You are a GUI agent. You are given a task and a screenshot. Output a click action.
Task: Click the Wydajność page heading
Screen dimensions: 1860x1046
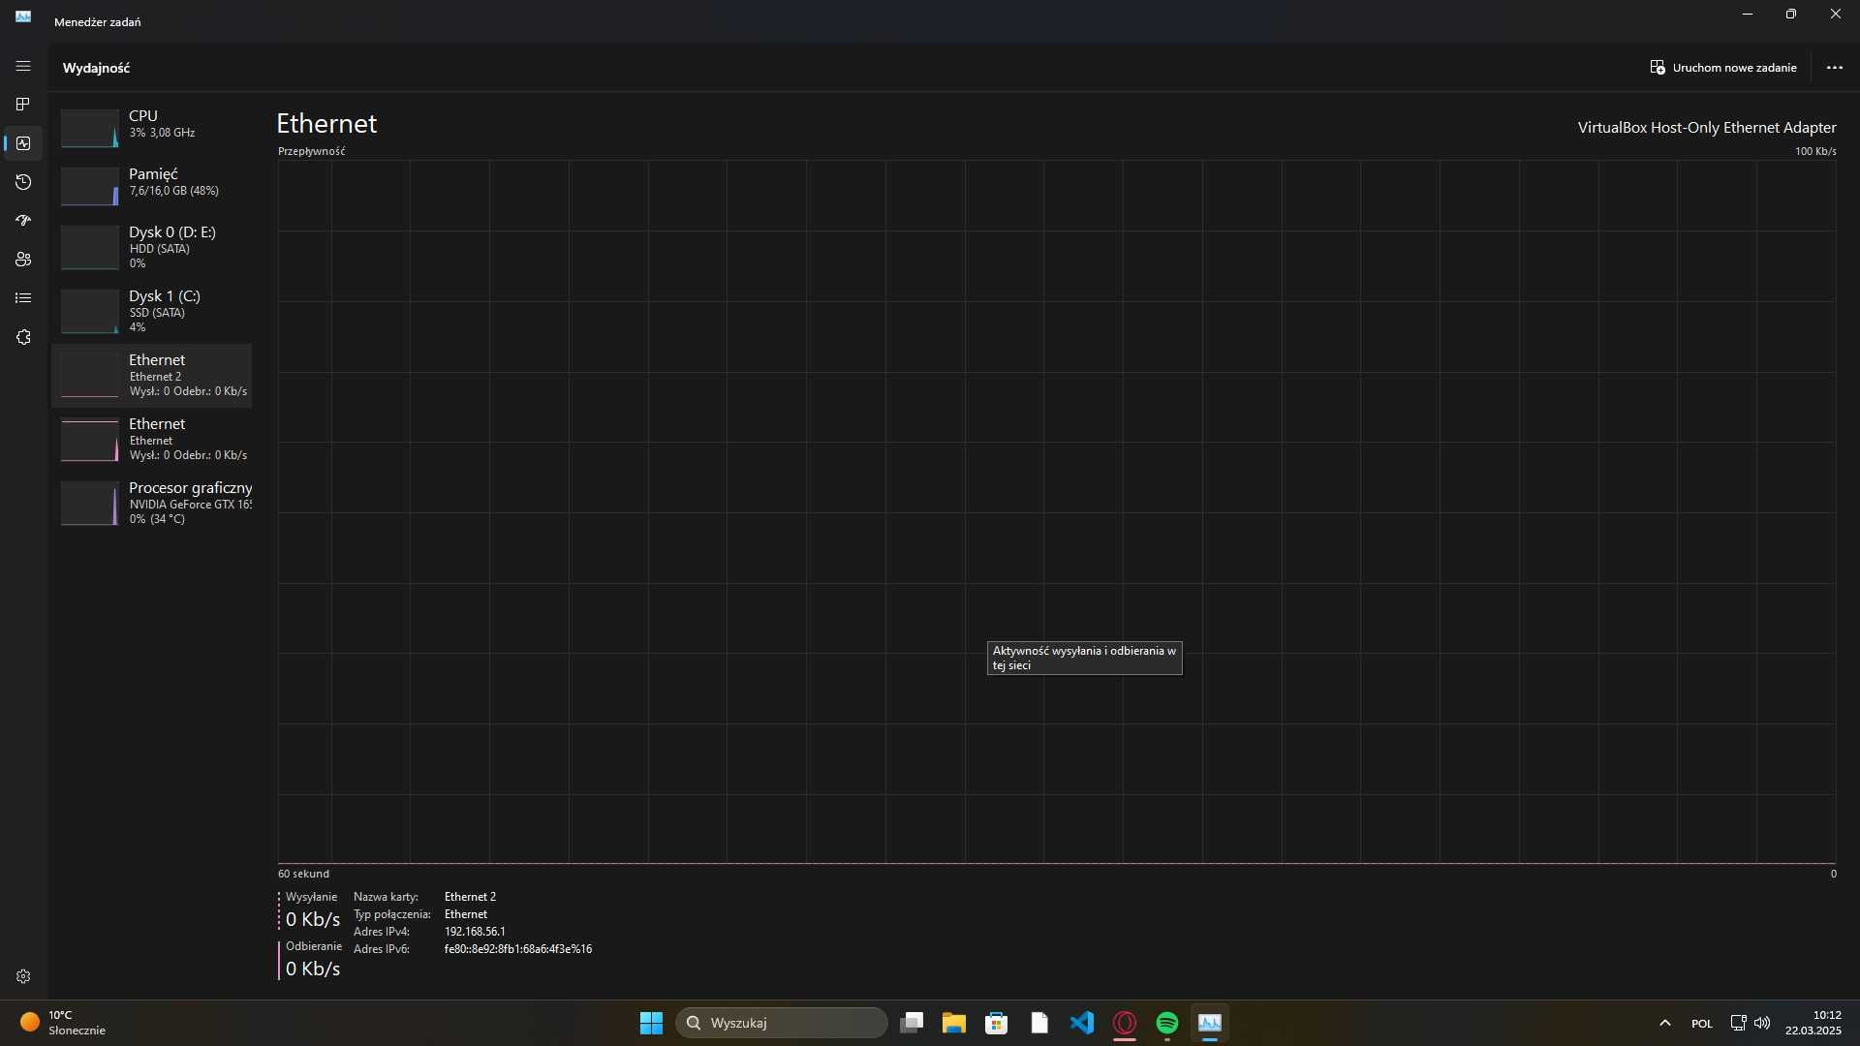[x=96, y=68]
